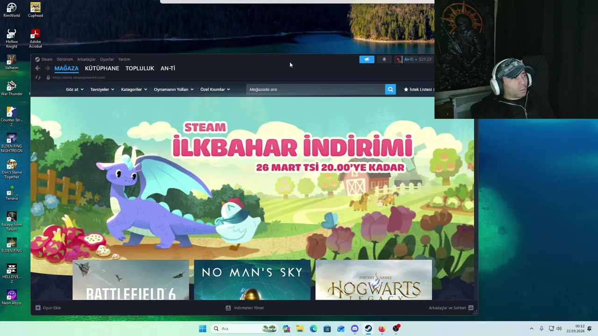Click the An-Ti profile avatar

pyautogui.click(x=398, y=59)
